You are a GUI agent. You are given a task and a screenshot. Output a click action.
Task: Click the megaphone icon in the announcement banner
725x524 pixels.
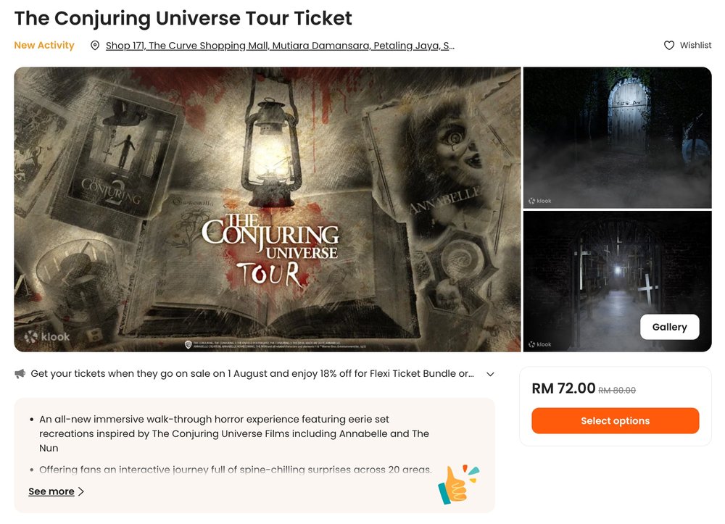[18, 373]
